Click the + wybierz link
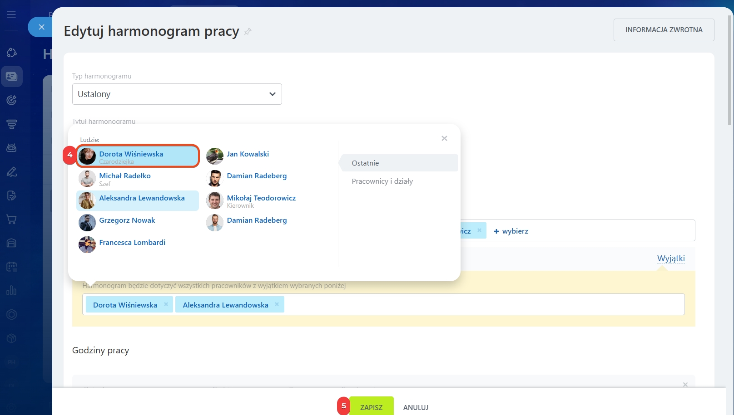 pyautogui.click(x=511, y=231)
